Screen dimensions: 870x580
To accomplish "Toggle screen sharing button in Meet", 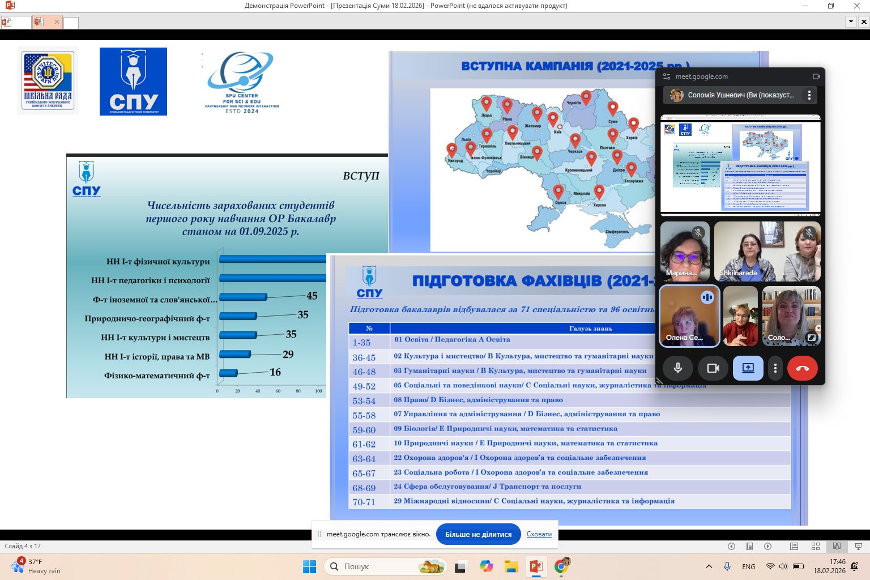I will (x=748, y=368).
